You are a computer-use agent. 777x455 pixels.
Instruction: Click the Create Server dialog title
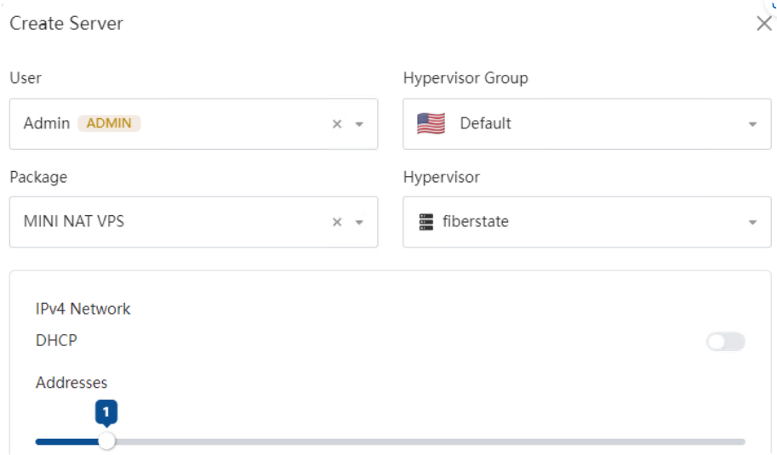(66, 23)
